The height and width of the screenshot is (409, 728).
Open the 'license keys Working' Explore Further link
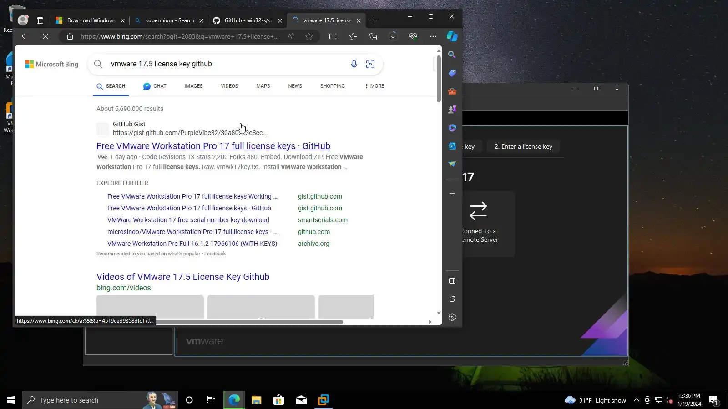pyautogui.click(x=192, y=196)
